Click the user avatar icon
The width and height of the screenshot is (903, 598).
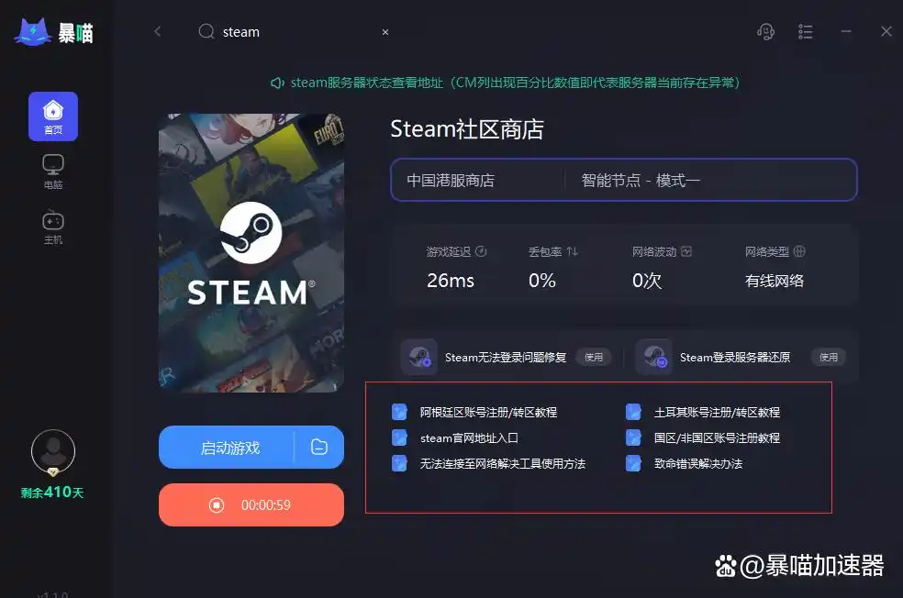[53, 452]
